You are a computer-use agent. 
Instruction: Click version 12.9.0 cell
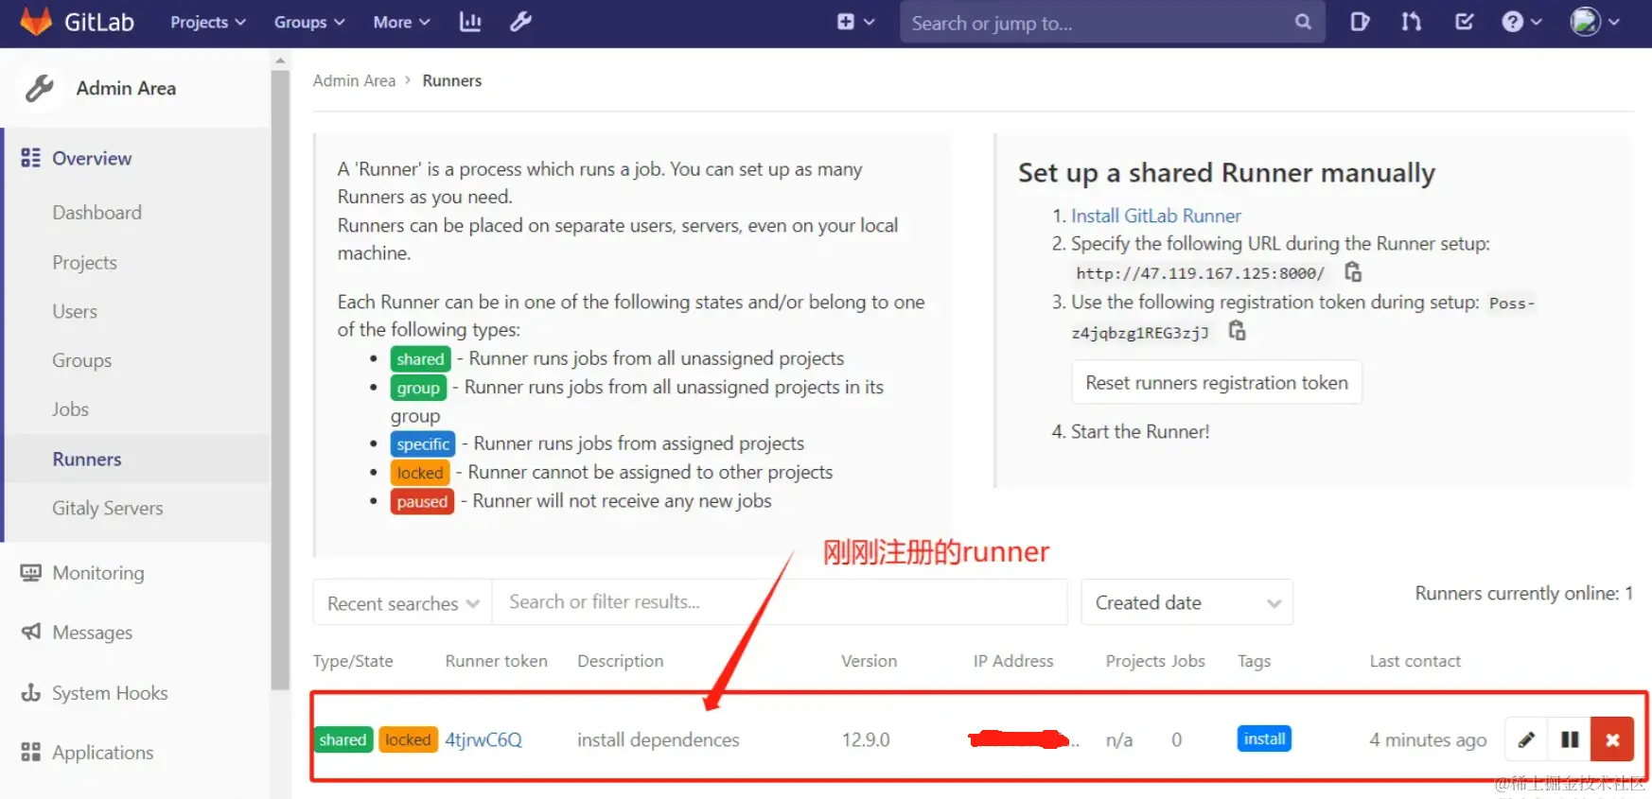(x=866, y=740)
